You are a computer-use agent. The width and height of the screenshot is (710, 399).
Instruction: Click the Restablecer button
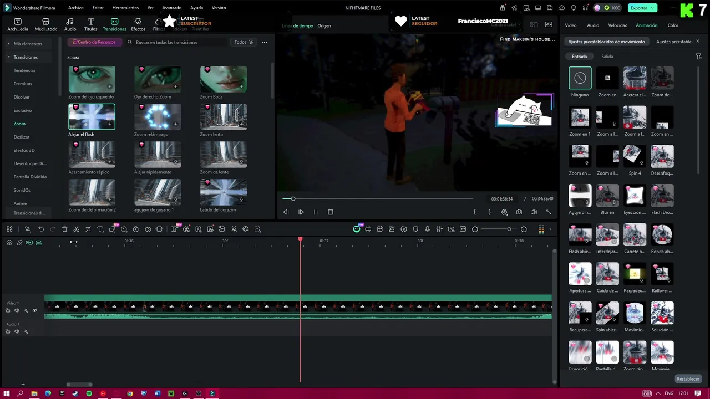[x=688, y=379]
